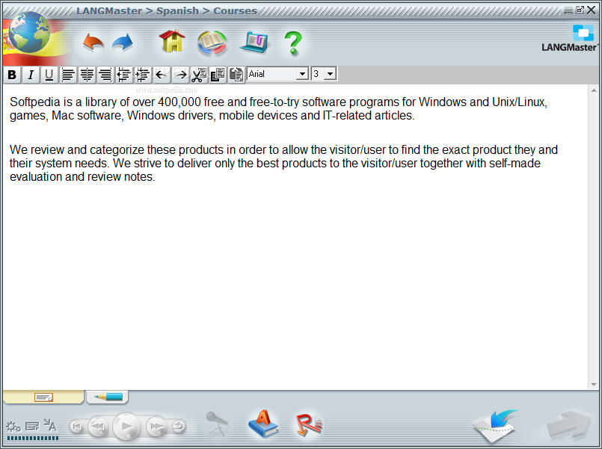
Task: Open the title bar menu icon
Action: pos(568,10)
